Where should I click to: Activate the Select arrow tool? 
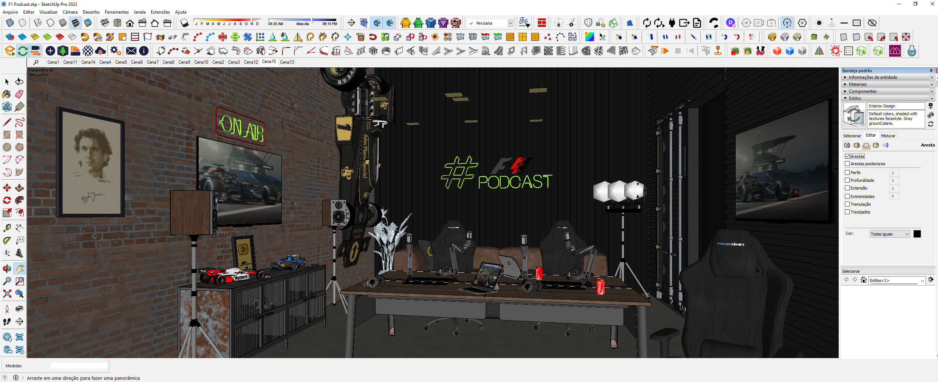[x=7, y=82]
